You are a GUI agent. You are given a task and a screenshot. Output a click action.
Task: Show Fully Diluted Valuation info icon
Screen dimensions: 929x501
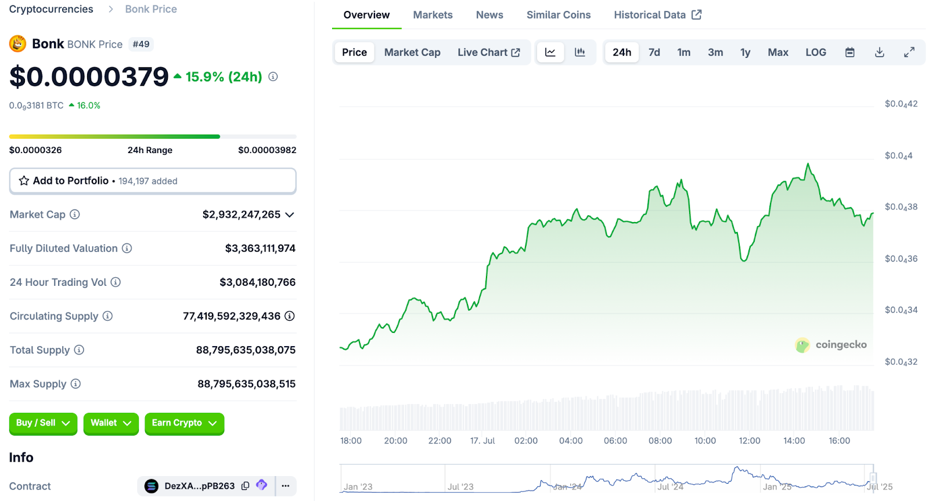pos(127,248)
